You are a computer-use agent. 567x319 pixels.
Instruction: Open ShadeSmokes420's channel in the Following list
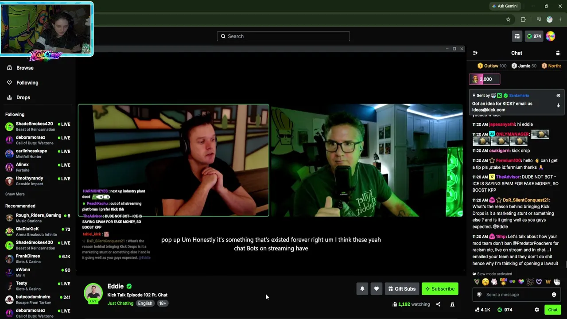pyautogui.click(x=38, y=126)
